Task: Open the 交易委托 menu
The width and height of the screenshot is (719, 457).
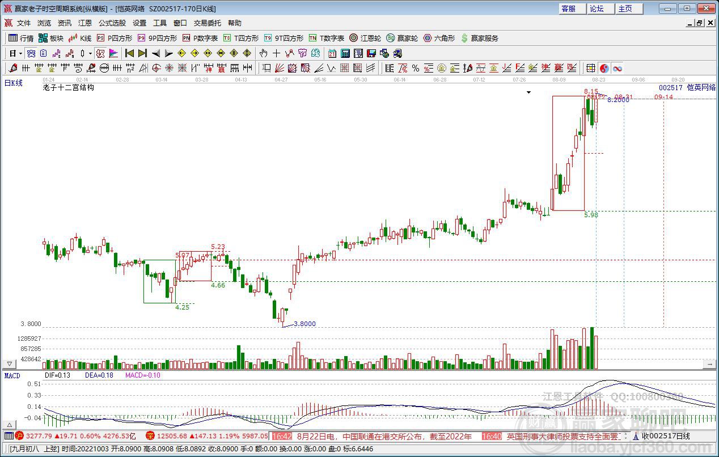Action: (x=208, y=23)
